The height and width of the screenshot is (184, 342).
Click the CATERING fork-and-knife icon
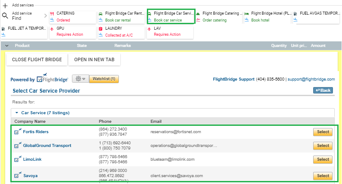tap(52, 14)
